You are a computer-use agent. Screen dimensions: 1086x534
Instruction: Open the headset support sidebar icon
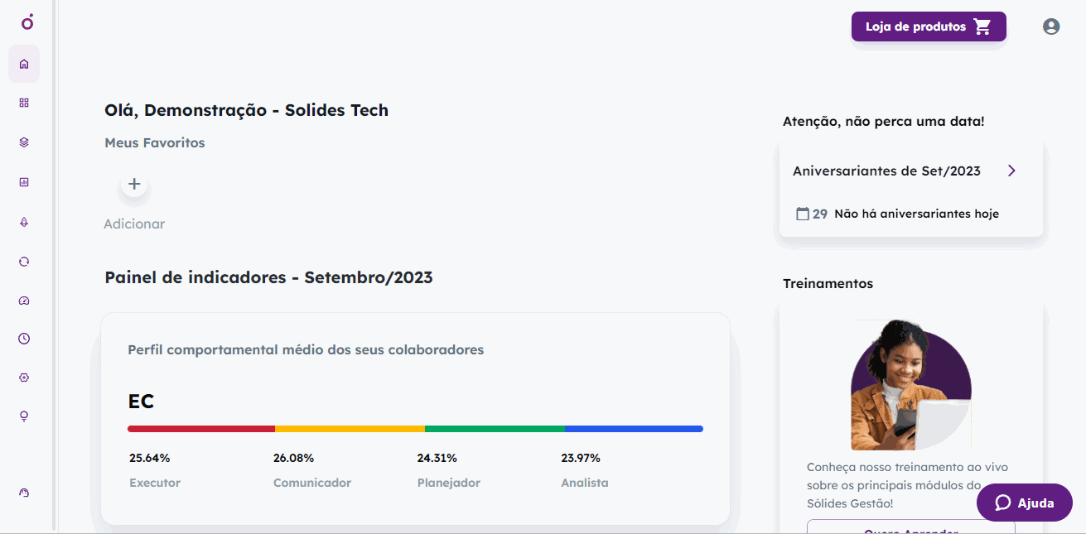tap(24, 493)
